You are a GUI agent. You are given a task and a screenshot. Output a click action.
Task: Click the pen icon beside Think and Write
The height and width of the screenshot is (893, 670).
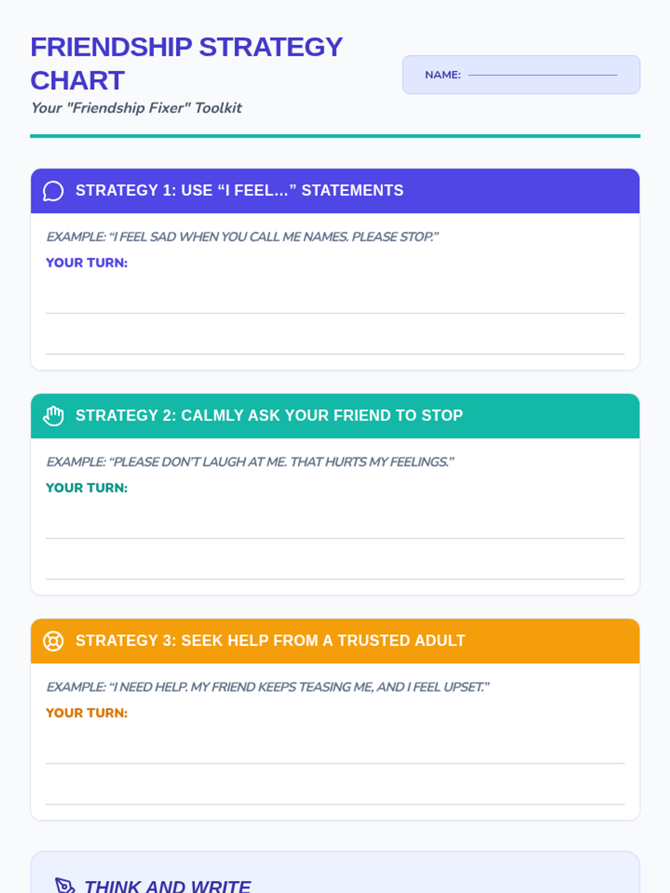pos(64,885)
